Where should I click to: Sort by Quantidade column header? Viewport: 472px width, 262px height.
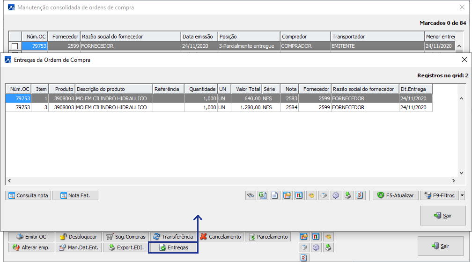coord(201,89)
